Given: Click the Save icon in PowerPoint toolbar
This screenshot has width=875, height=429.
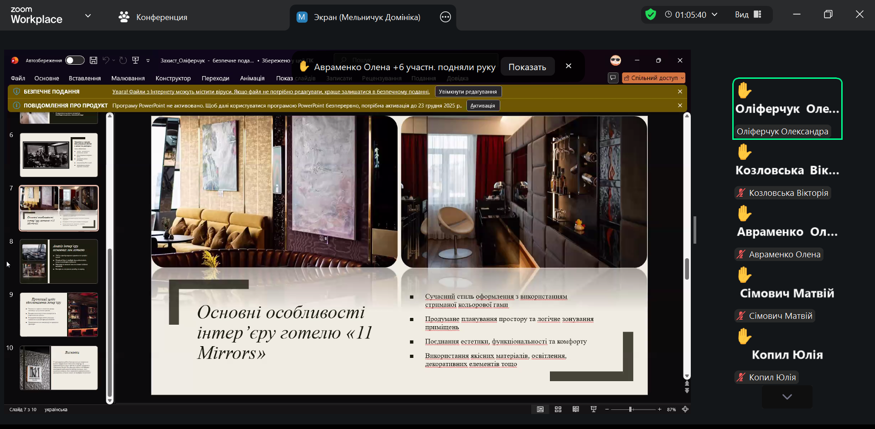Looking at the screenshot, I should click(x=93, y=61).
